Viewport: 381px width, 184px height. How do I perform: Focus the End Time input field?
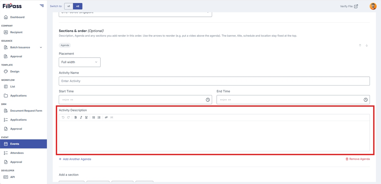click(x=293, y=99)
